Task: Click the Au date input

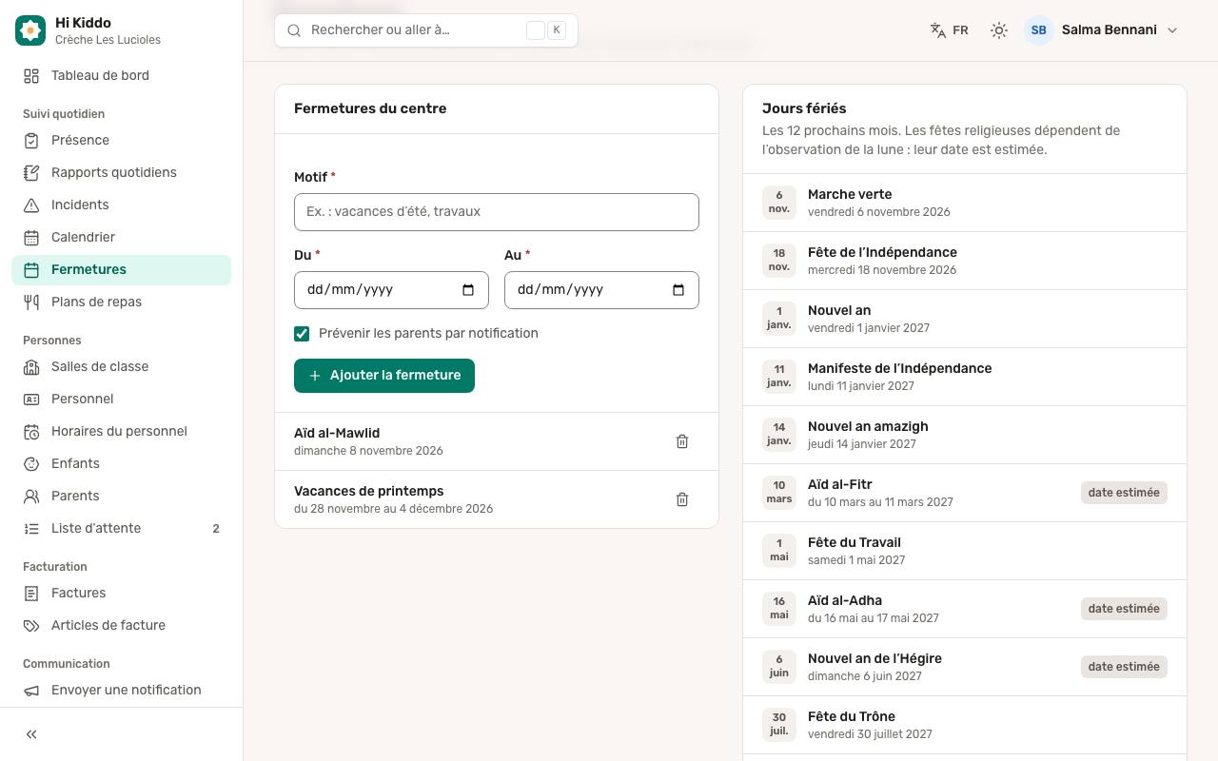Action: coord(601,290)
